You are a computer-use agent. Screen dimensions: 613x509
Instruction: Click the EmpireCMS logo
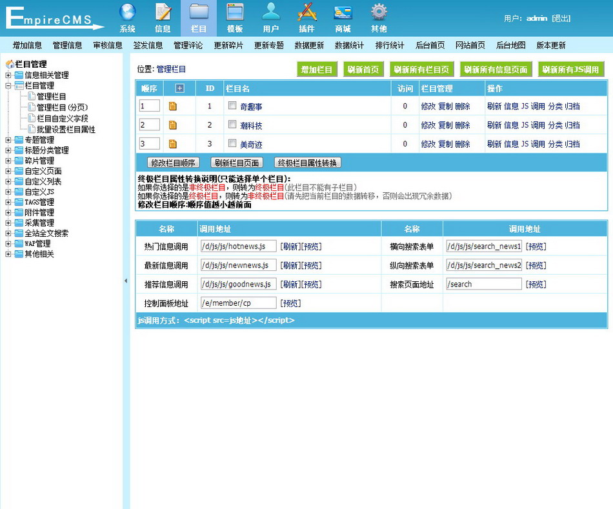pos(55,18)
